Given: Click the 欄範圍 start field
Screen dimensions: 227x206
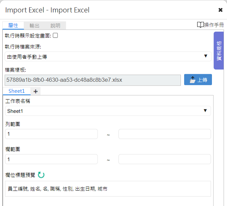Looking at the screenshot, I should [51, 159].
